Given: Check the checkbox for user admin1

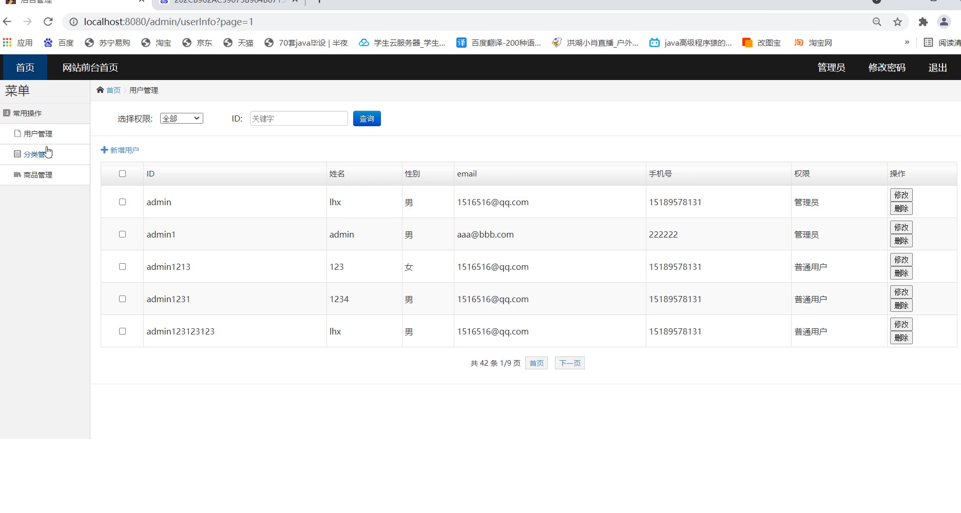Looking at the screenshot, I should pyautogui.click(x=122, y=234).
